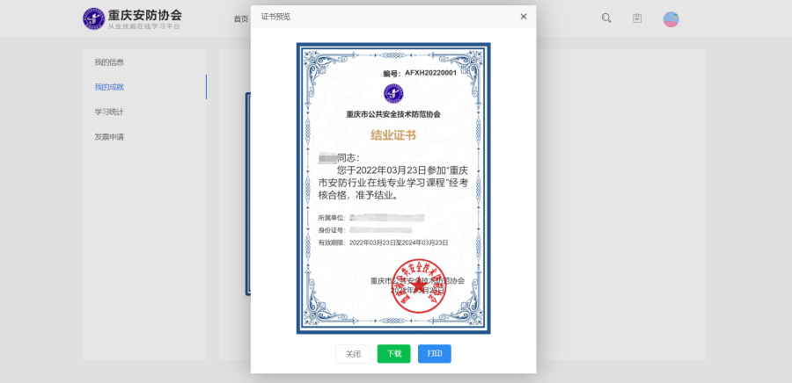Open 学习统计 in the sidebar
Screen dimensions: 792x383
click(x=109, y=112)
